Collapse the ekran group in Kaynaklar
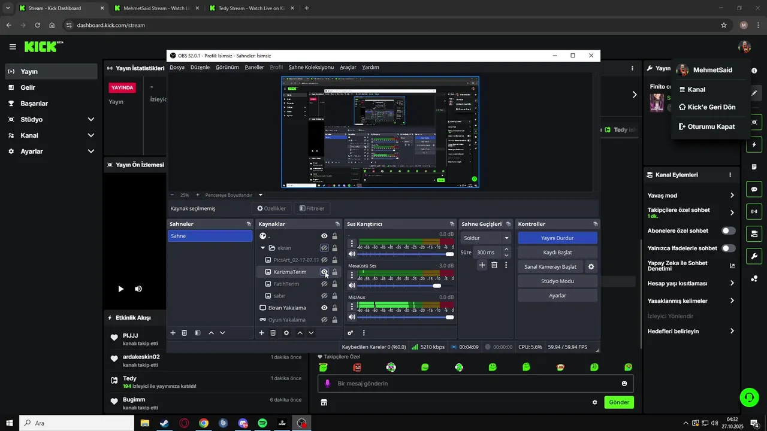The height and width of the screenshot is (431, 767). [262, 248]
